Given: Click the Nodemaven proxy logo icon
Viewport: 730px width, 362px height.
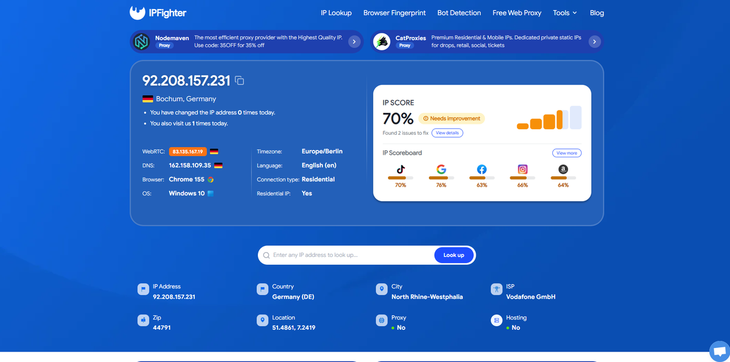Looking at the screenshot, I should click(142, 41).
